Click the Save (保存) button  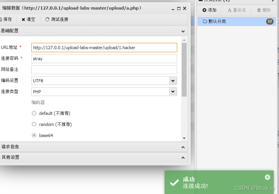pyautogui.click(x=6, y=19)
